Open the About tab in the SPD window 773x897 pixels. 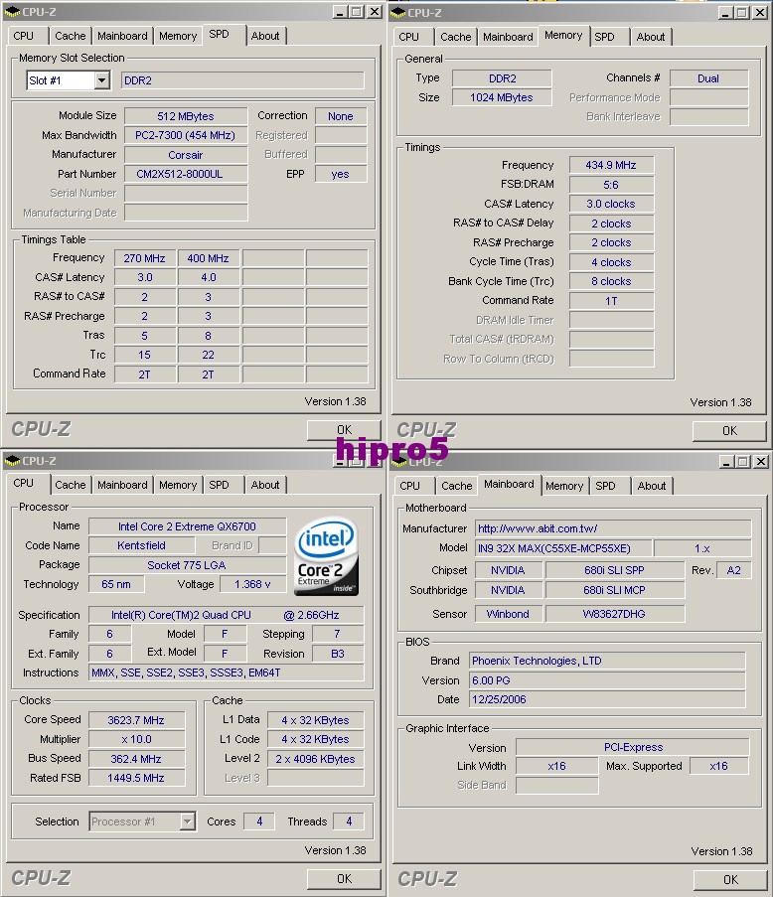point(265,36)
